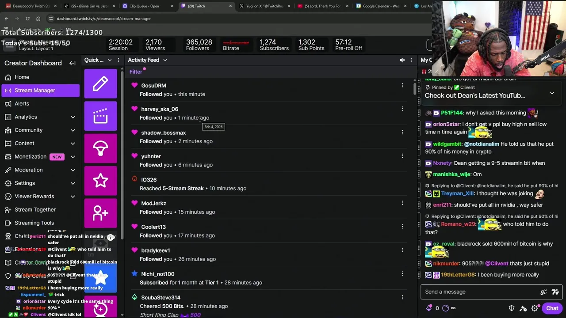Screen dimensions: 566x318
Task: Click nikmurder's username in chat
Action: click(x=446, y=264)
